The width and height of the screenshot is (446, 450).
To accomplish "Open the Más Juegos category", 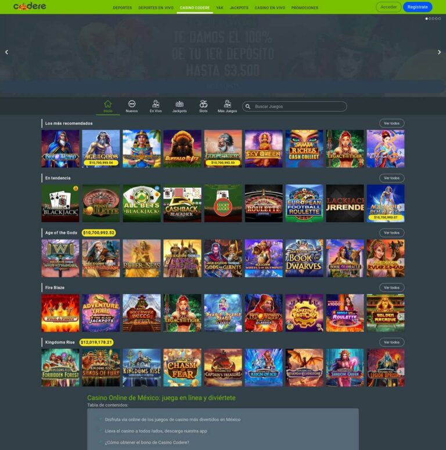I will click(x=227, y=106).
